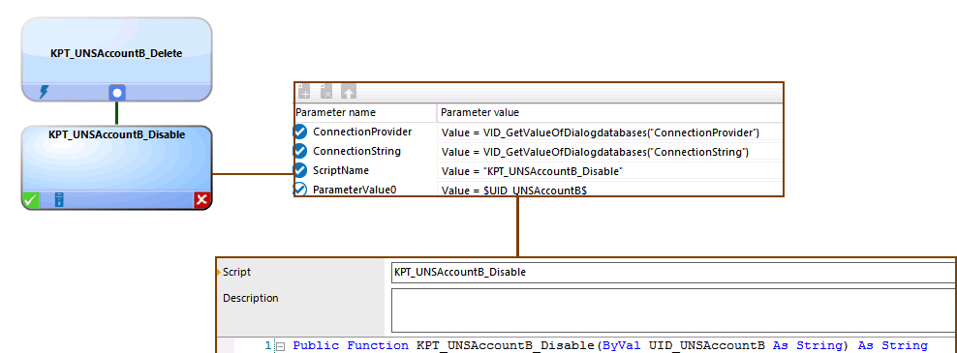Select the ConnectionProvider parameter name
The image size is (957, 353).
(x=362, y=132)
